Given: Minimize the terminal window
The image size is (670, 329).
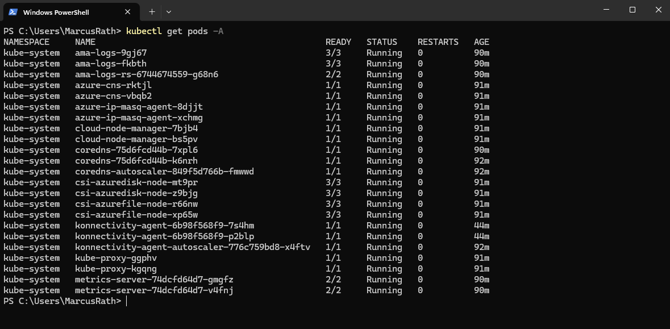Looking at the screenshot, I should (606, 10).
